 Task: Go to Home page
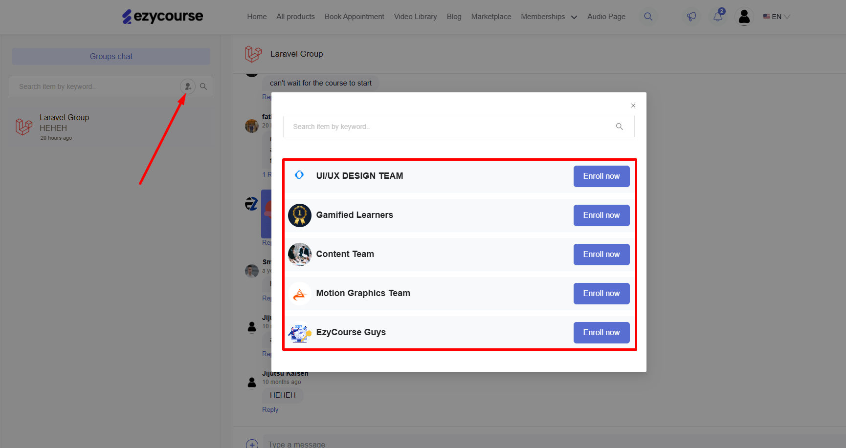tap(257, 17)
